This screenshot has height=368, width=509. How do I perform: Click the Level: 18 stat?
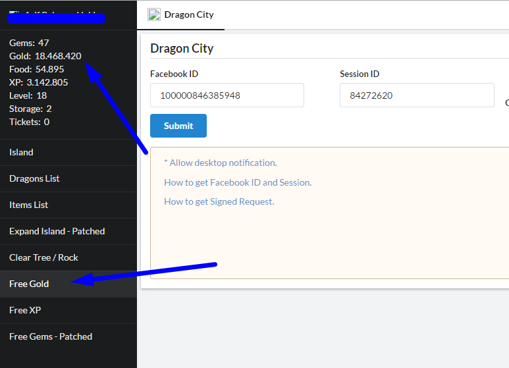(28, 95)
